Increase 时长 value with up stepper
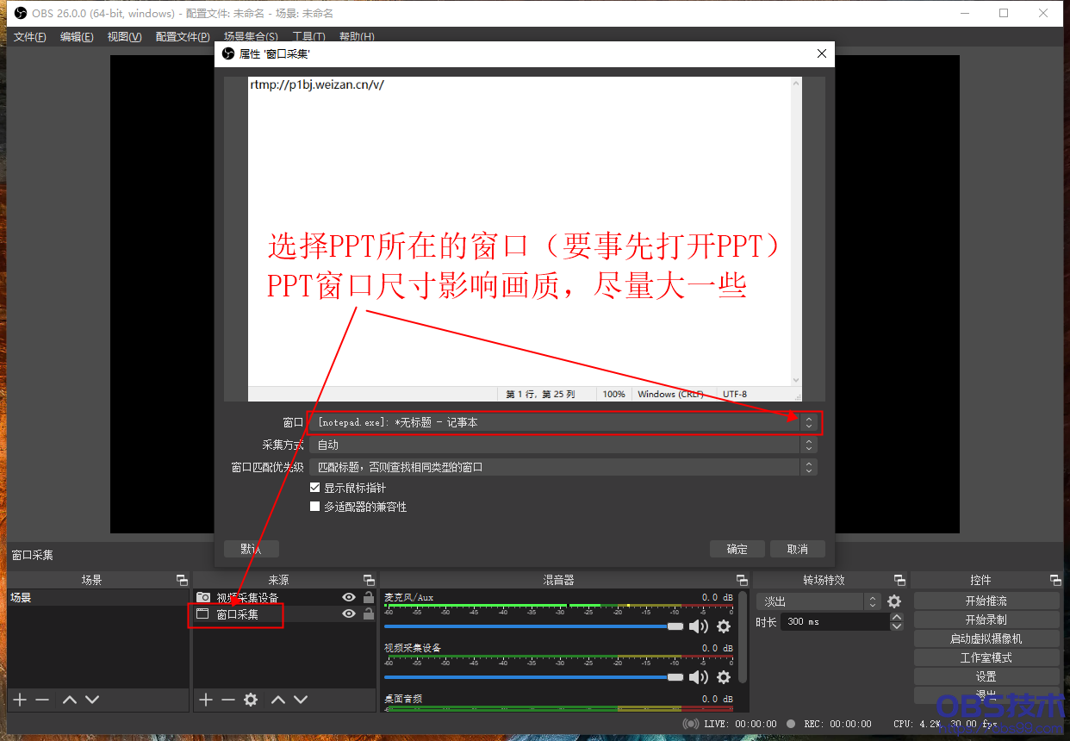1070x741 pixels. [897, 617]
